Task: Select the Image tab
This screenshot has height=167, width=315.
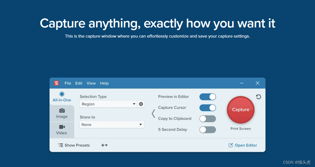Action: (62, 113)
